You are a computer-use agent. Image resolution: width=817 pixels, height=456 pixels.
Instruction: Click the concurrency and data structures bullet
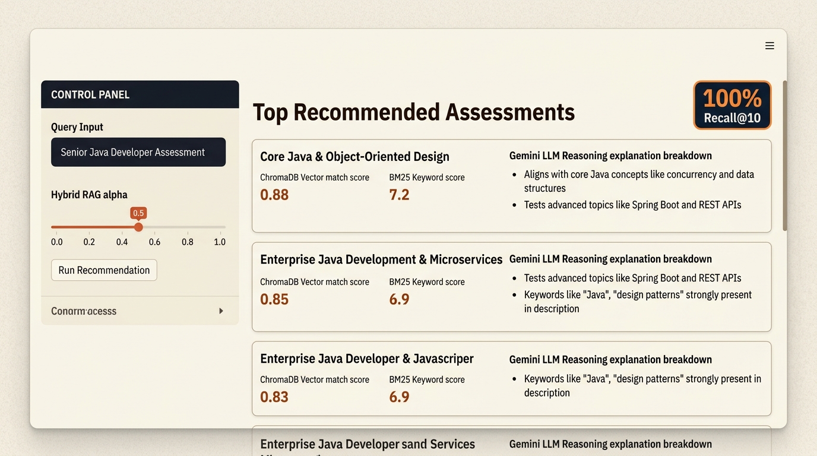pos(639,181)
